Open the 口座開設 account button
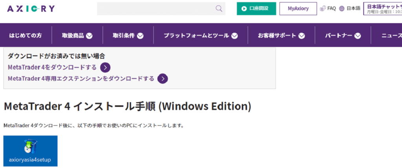402x168 pixels. coord(256,9)
